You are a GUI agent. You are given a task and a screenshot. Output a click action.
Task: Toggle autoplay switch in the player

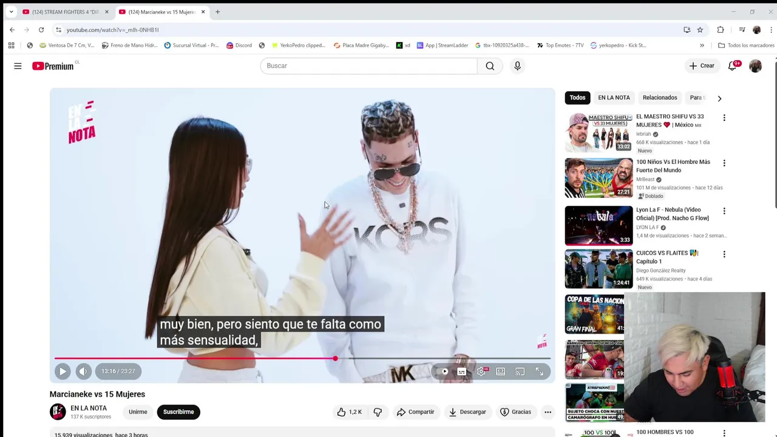coord(444,371)
